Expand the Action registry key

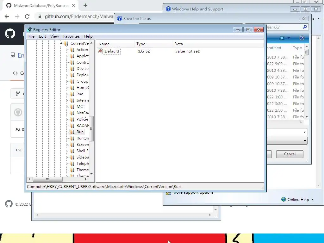(67, 50)
